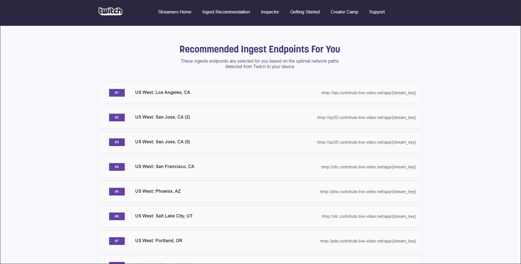Open Streamers Home page
521x264 pixels.
[x=175, y=12]
